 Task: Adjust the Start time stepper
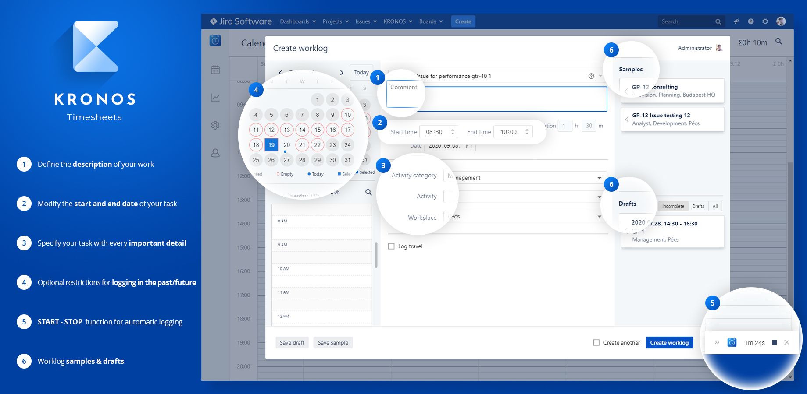pyautogui.click(x=453, y=132)
